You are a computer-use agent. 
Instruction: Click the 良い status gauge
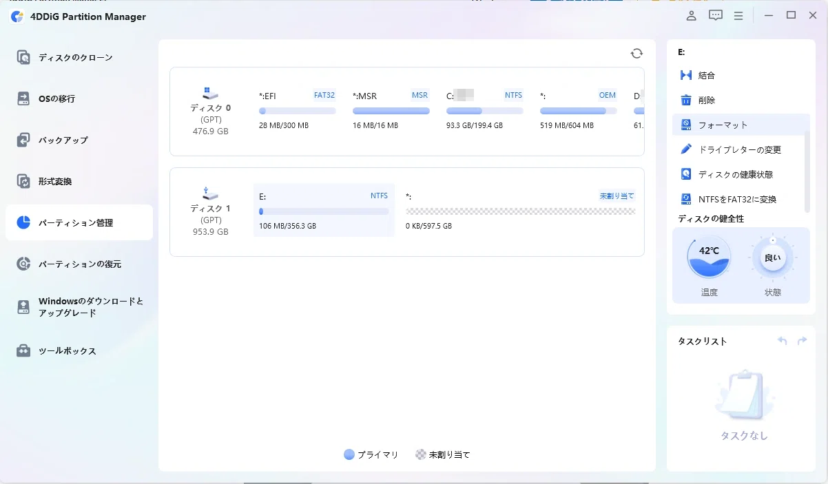(773, 258)
